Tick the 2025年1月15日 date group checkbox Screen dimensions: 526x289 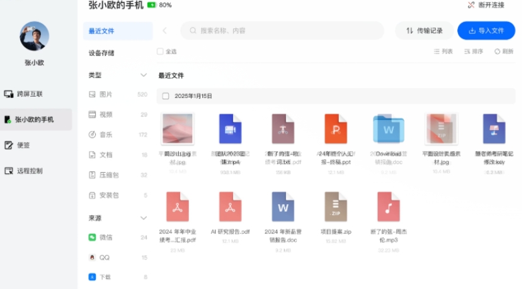tap(166, 96)
